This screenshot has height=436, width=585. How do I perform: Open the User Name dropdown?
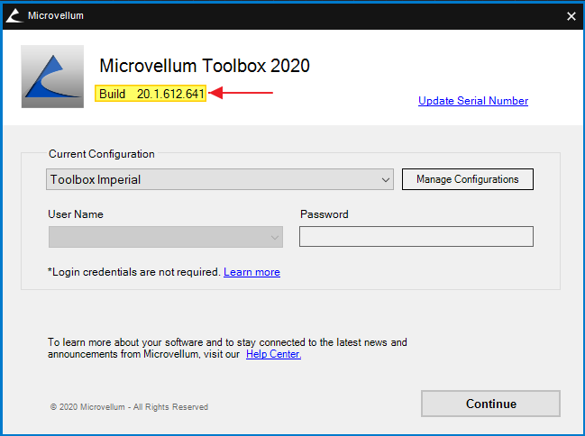pyautogui.click(x=166, y=237)
